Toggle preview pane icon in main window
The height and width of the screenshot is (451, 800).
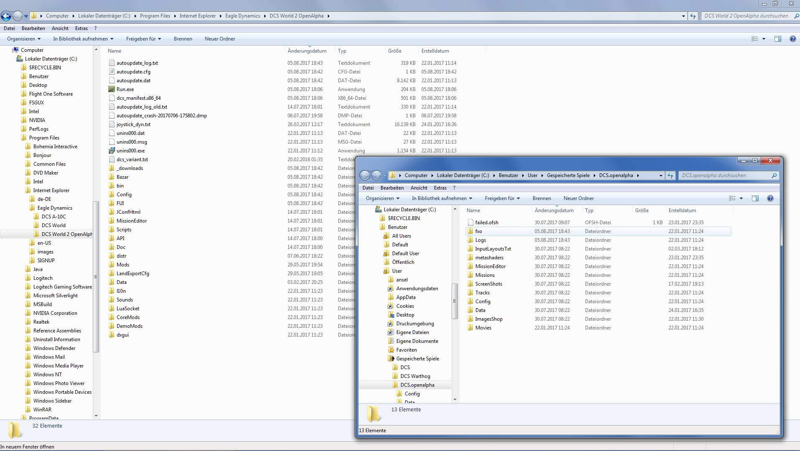777,39
